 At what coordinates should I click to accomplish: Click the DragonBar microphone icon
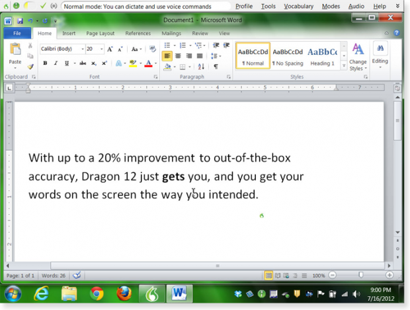coord(17,5)
